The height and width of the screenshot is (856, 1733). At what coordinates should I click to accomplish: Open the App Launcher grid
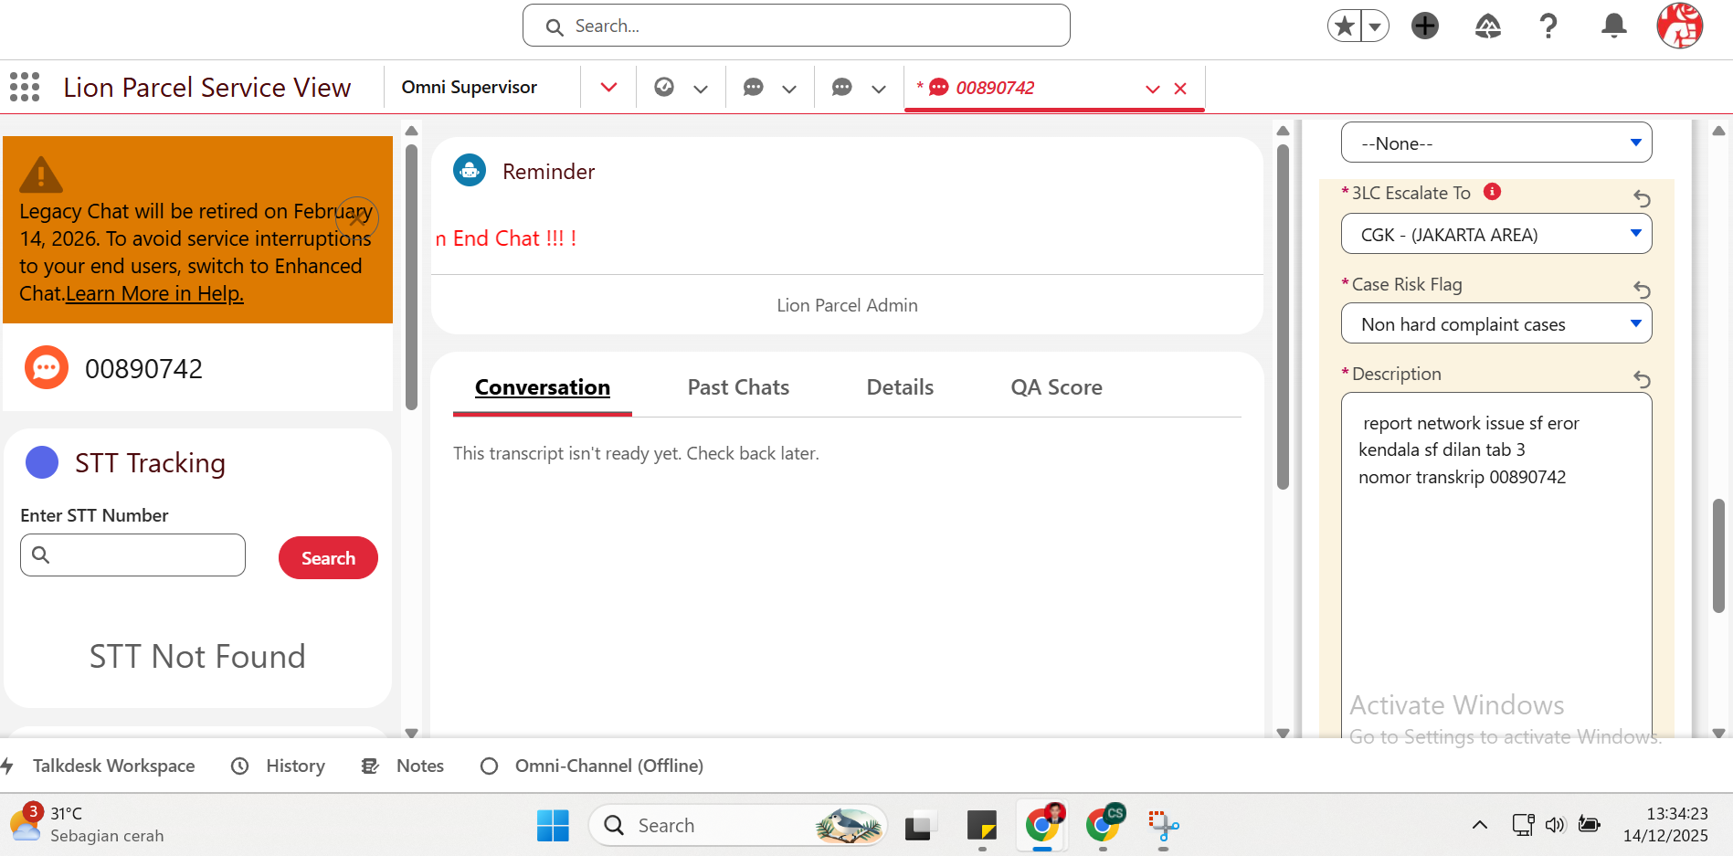25,87
